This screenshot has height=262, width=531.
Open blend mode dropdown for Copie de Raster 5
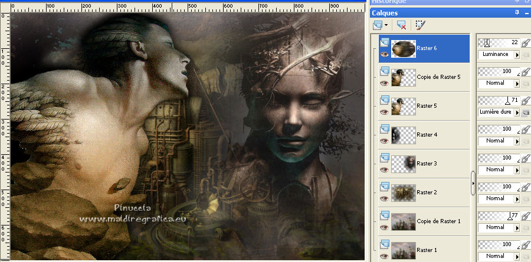point(517,84)
